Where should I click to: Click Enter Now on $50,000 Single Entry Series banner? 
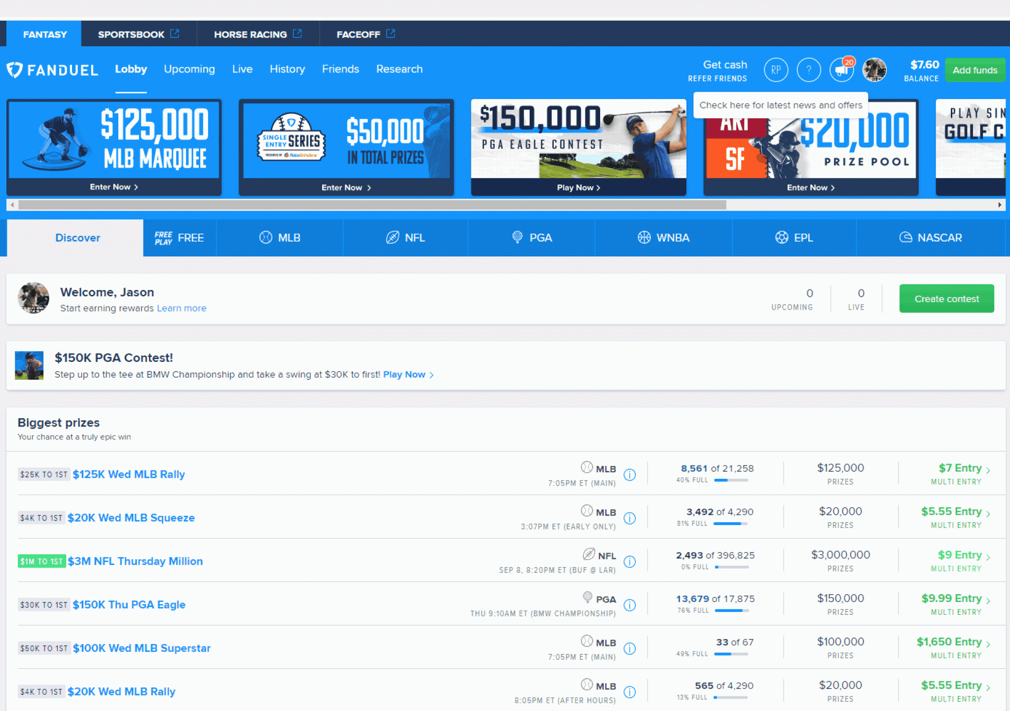346,187
